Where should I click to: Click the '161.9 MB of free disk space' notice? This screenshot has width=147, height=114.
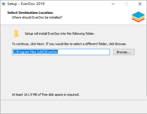point(46,95)
